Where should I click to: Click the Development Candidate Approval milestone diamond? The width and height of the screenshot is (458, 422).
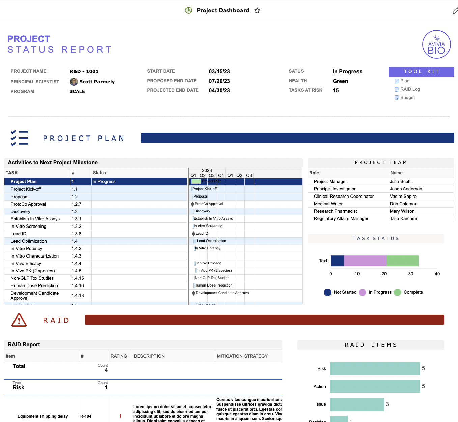pyautogui.click(x=193, y=293)
